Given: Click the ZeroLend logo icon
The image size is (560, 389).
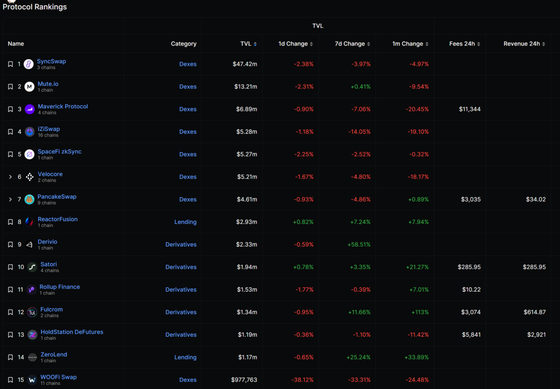Looking at the screenshot, I should coord(32,357).
